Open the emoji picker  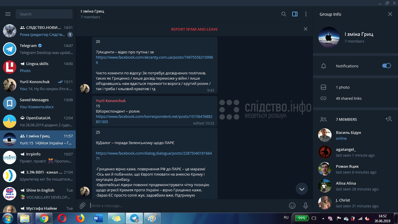point(292,206)
